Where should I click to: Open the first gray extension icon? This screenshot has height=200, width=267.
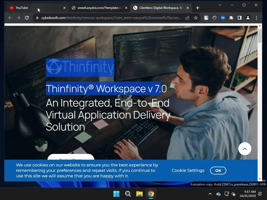pyautogui.click(x=206, y=18)
